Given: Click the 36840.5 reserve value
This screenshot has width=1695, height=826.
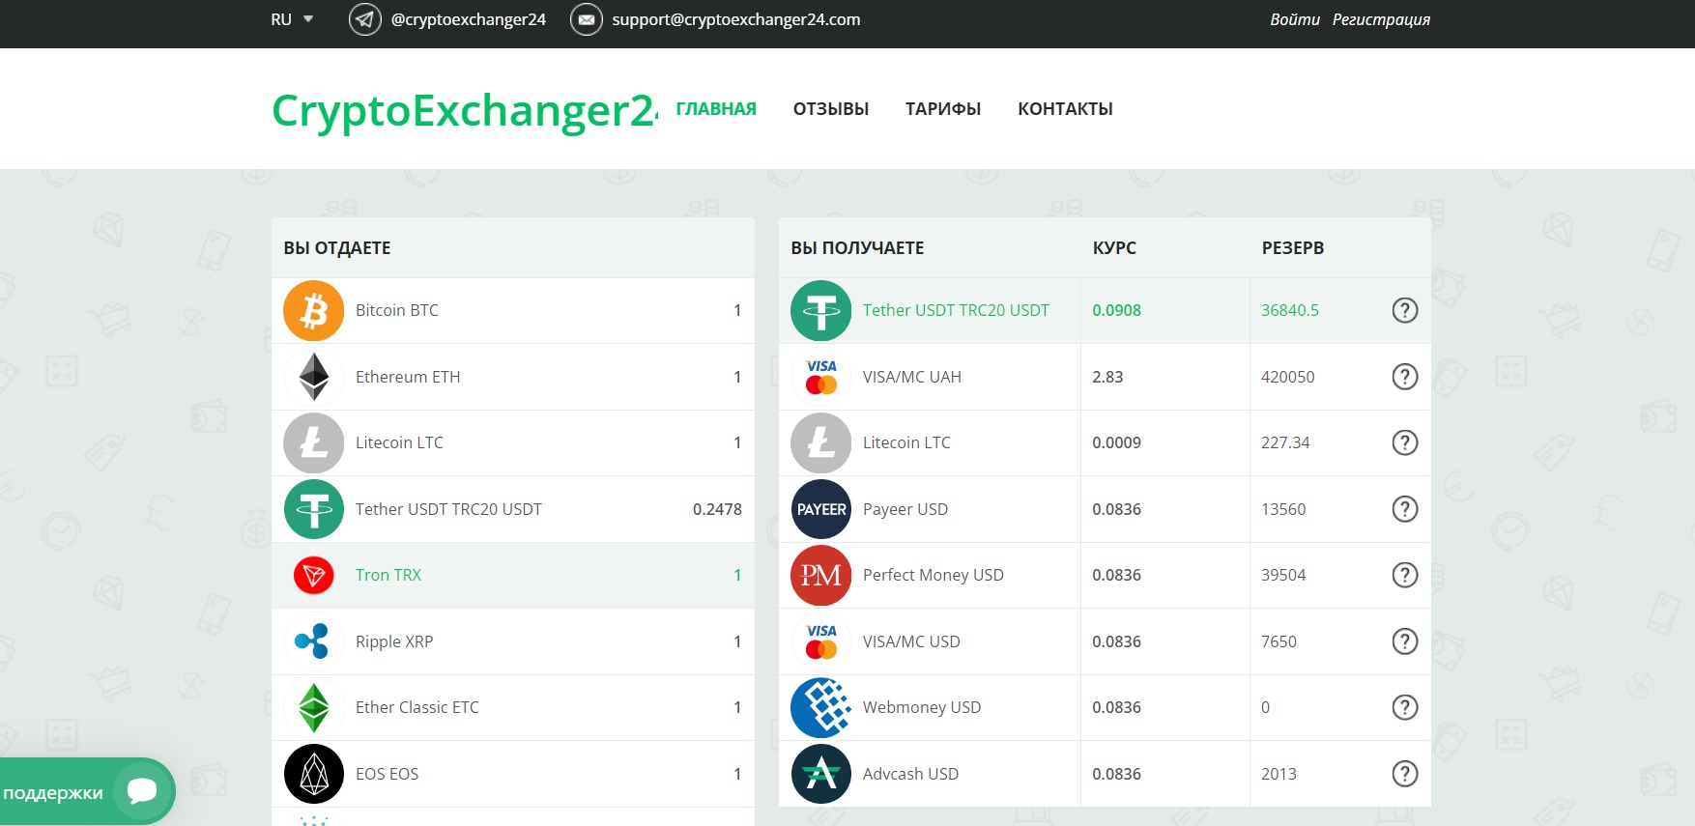Looking at the screenshot, I should click(1289, 310).
